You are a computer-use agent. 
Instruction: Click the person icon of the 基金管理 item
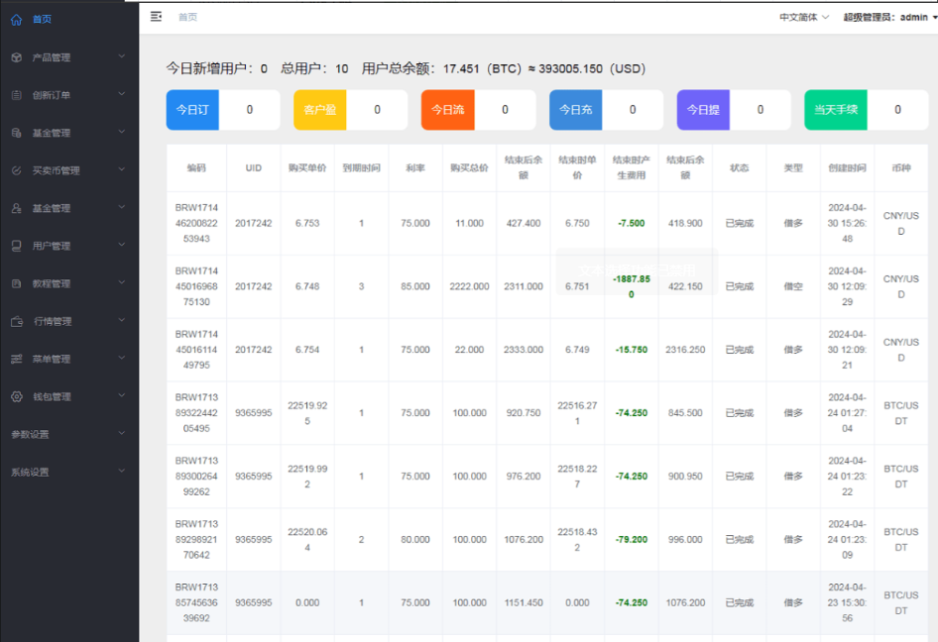17,208
